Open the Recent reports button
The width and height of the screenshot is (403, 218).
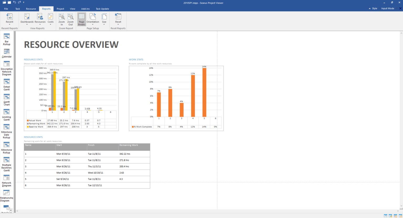pyautogui.click(x=9, y=19)
